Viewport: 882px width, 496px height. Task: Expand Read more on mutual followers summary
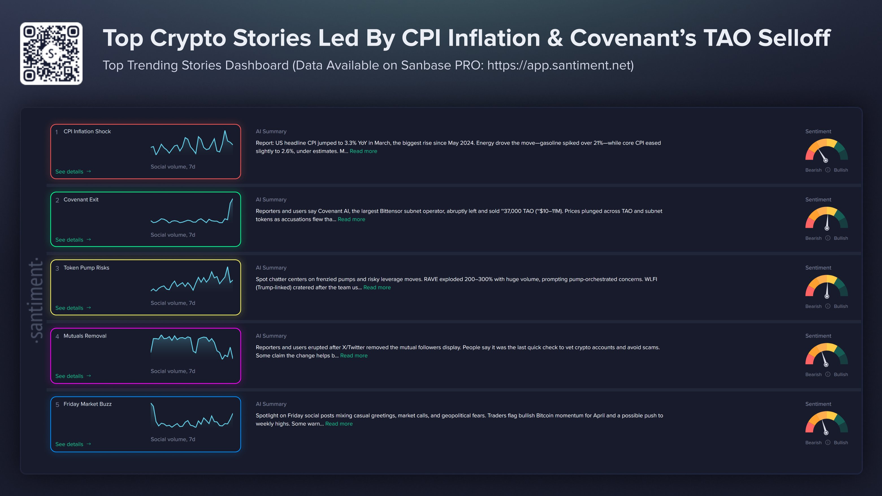[x=354, y=356]
